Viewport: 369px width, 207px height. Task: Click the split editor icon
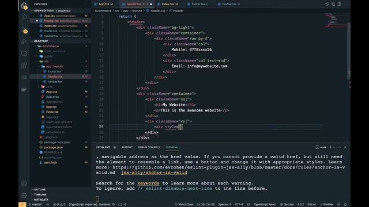pyautogui.click(x=340, y=4)
